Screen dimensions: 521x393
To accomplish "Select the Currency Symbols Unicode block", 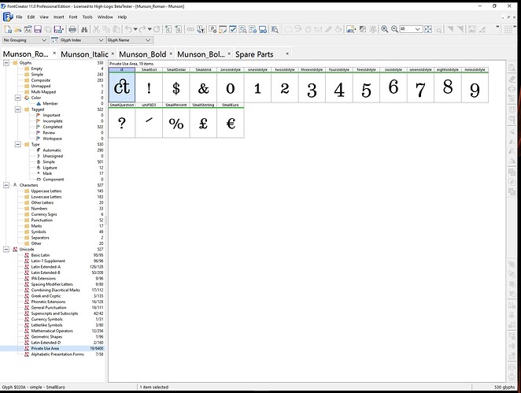I will (x=47, y=319).
